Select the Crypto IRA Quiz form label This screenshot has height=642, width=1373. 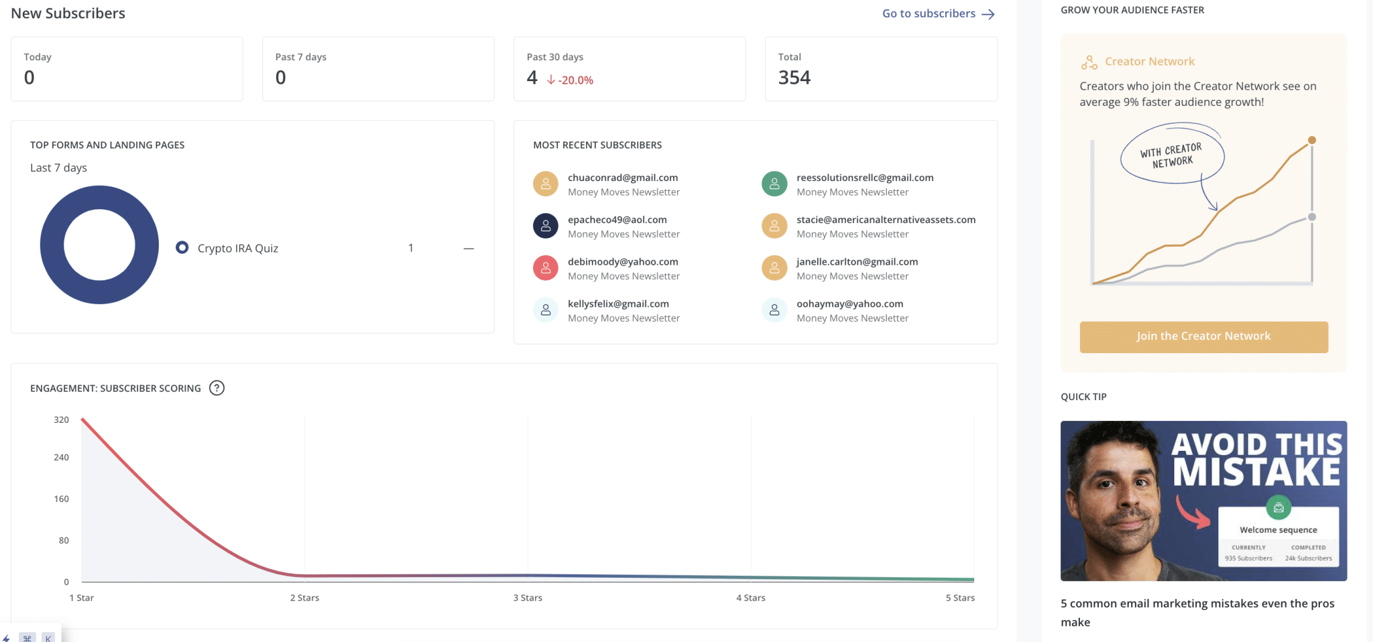click(x=238, y=248)
